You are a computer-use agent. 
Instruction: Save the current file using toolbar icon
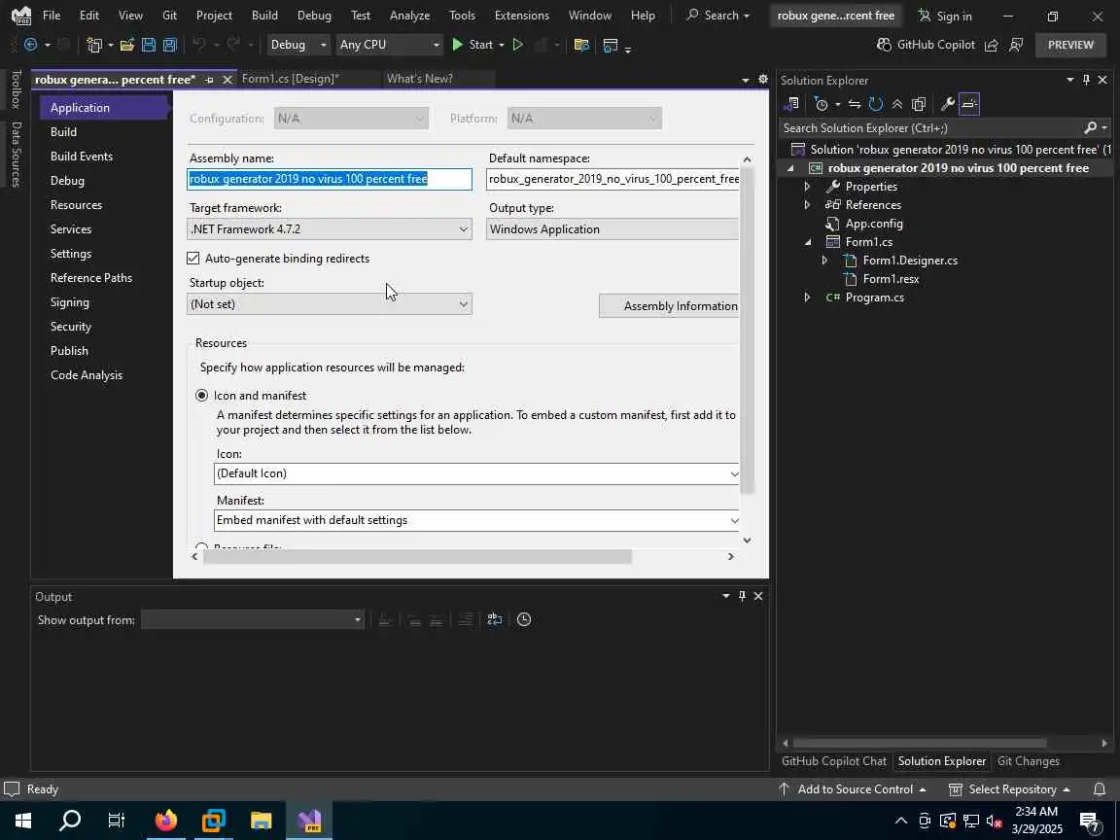(x=149, y=45)
